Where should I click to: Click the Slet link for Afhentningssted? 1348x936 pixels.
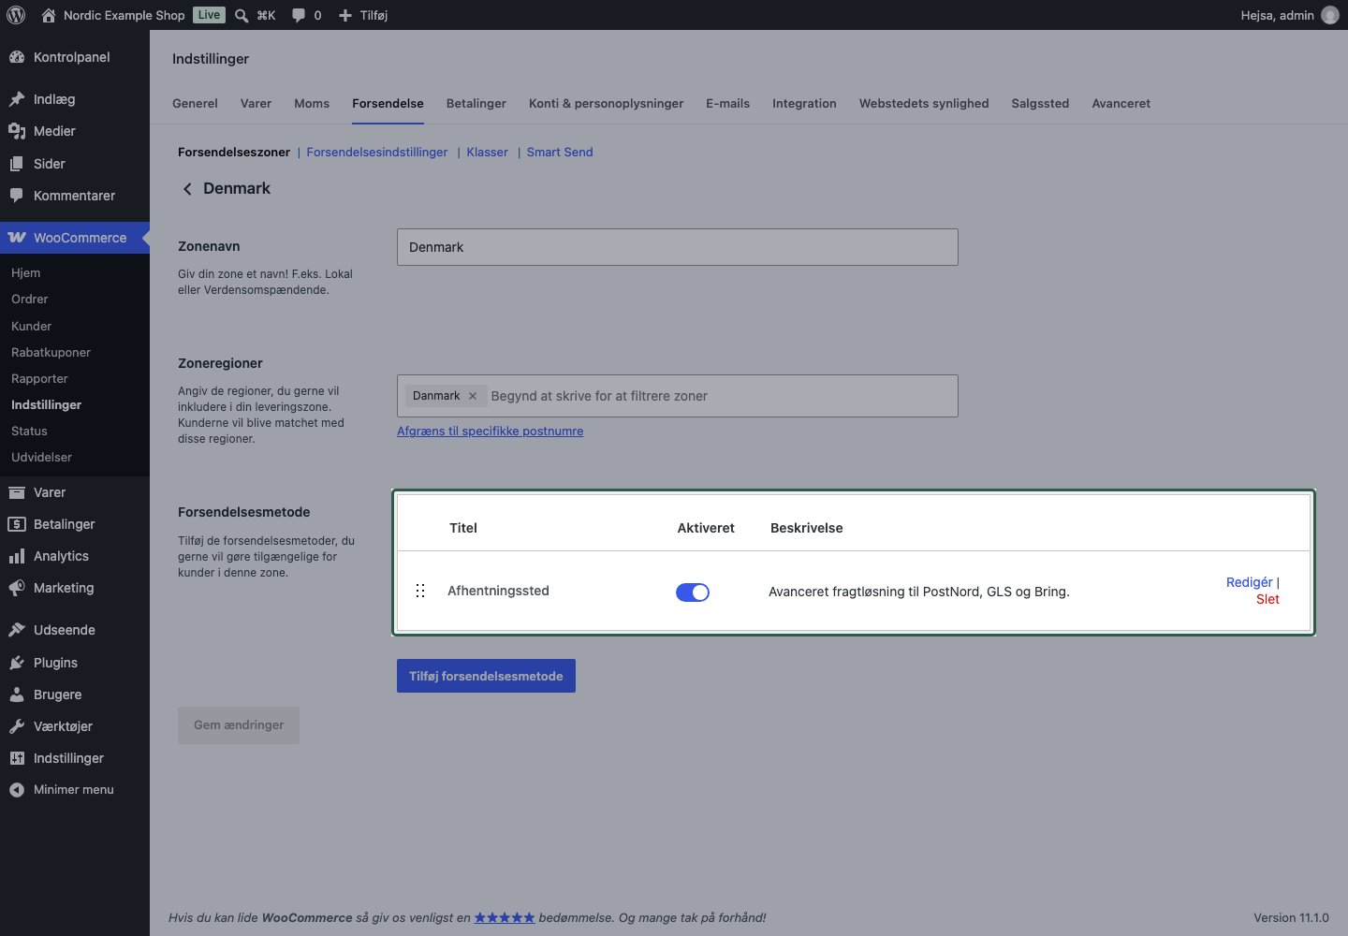[1267, 599]
